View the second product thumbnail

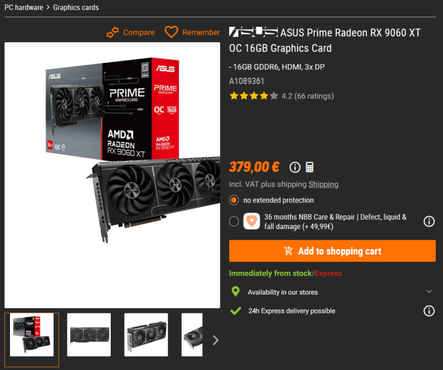89,334
